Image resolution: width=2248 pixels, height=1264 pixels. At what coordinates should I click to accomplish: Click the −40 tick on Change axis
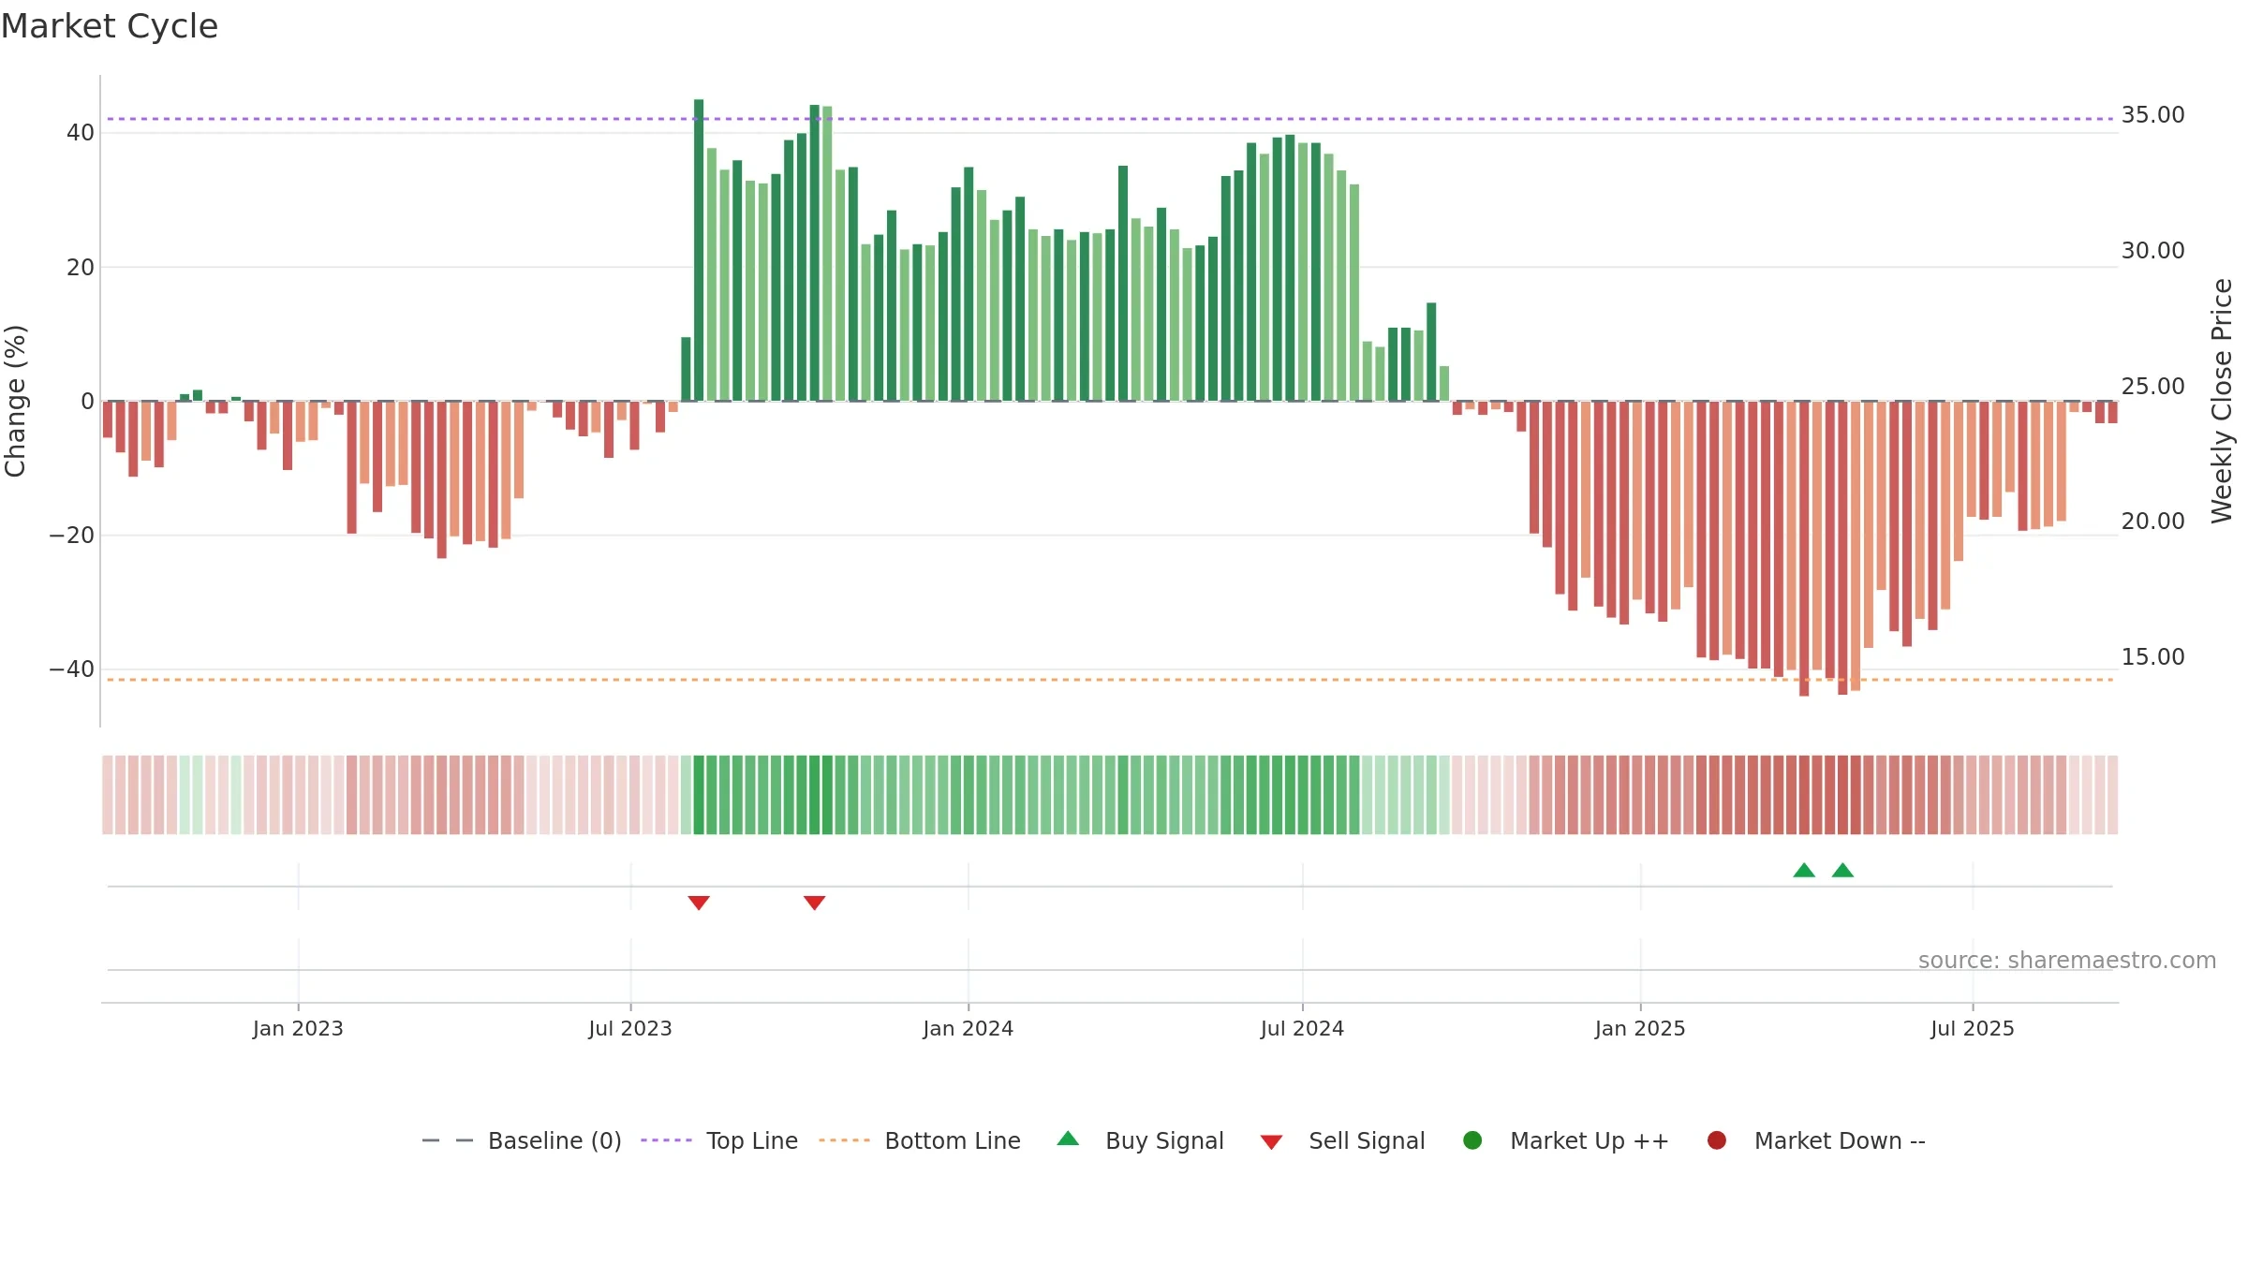[72, 669]
